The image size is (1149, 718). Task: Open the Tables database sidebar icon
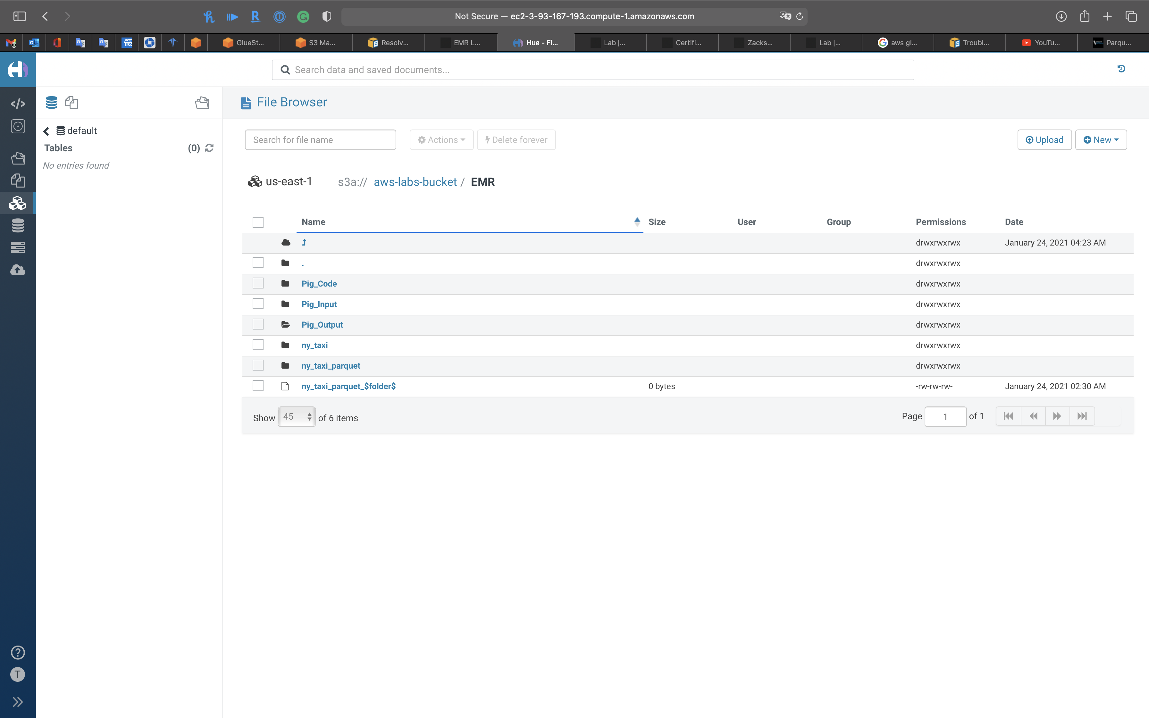[18, 226]
